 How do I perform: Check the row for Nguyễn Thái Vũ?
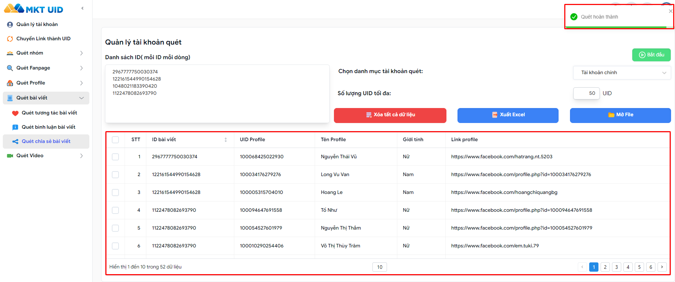[x=115, y=157]
